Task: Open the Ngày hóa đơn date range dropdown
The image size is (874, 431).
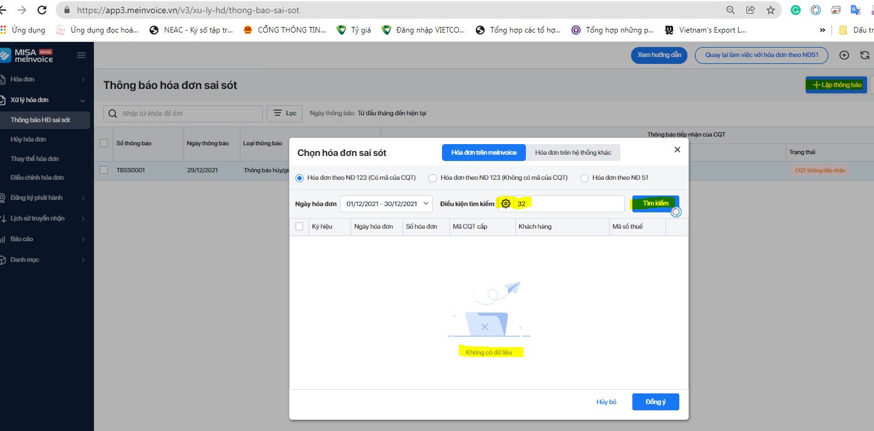Action: pyautogui.click(x=386, y=204)
